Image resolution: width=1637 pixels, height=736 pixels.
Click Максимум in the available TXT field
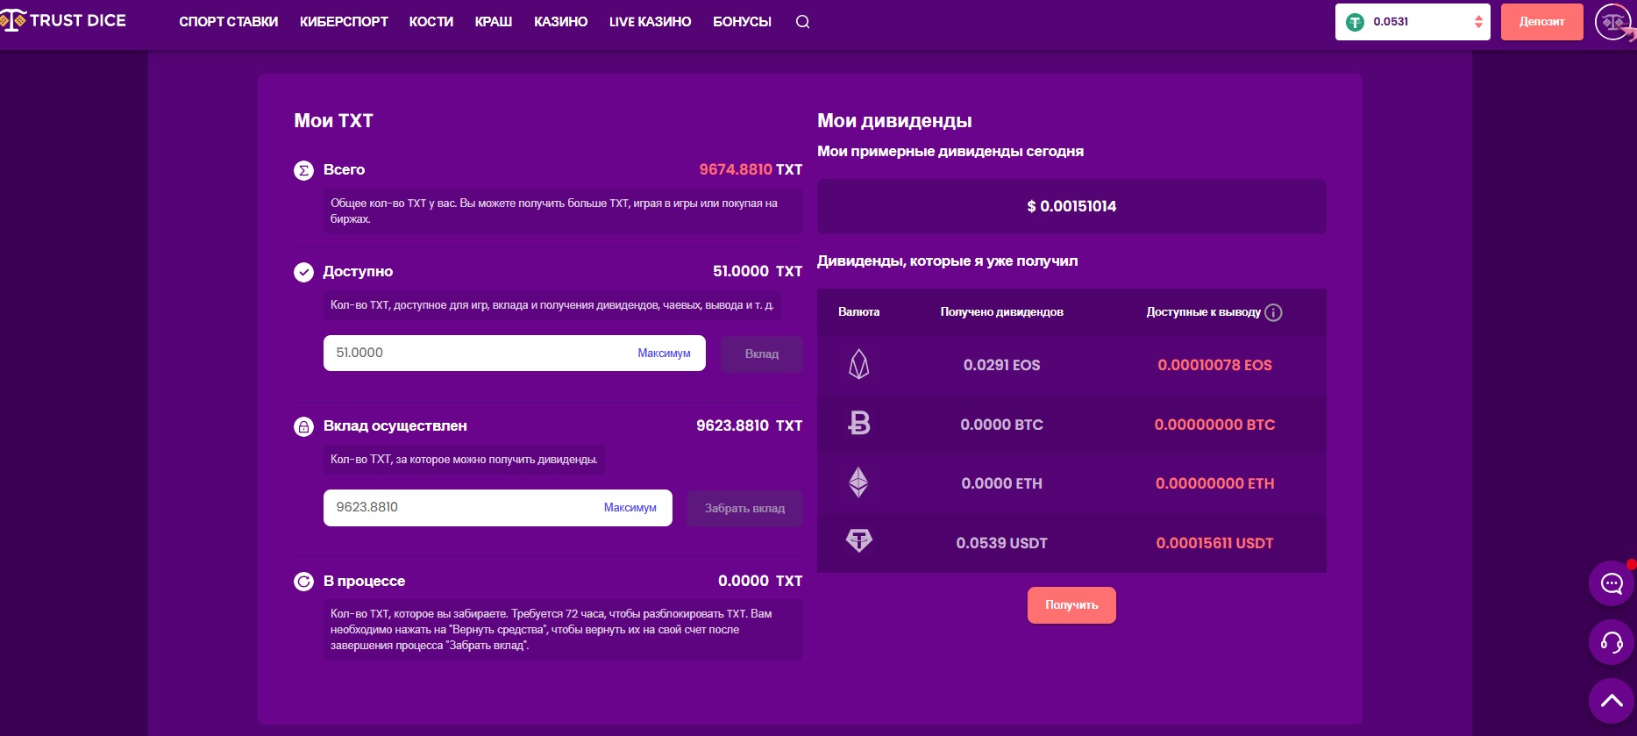click(664, 354)
